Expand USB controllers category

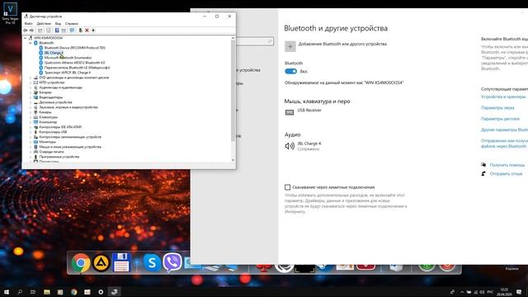[31, 132]
